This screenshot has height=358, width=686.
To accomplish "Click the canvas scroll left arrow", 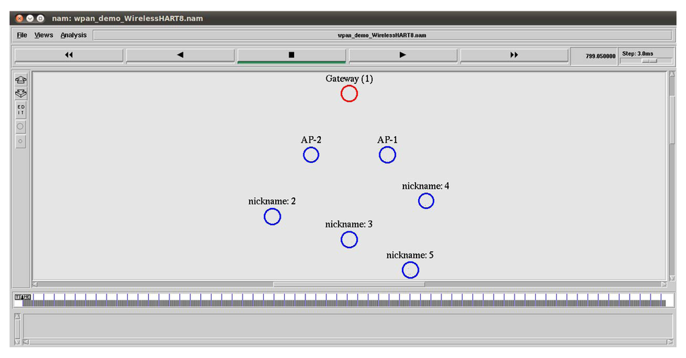I will coord(35,284).
